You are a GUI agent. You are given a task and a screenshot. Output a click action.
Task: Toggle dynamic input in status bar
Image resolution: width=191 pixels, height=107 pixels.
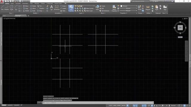pyautogui.click(x=134, y=106)
